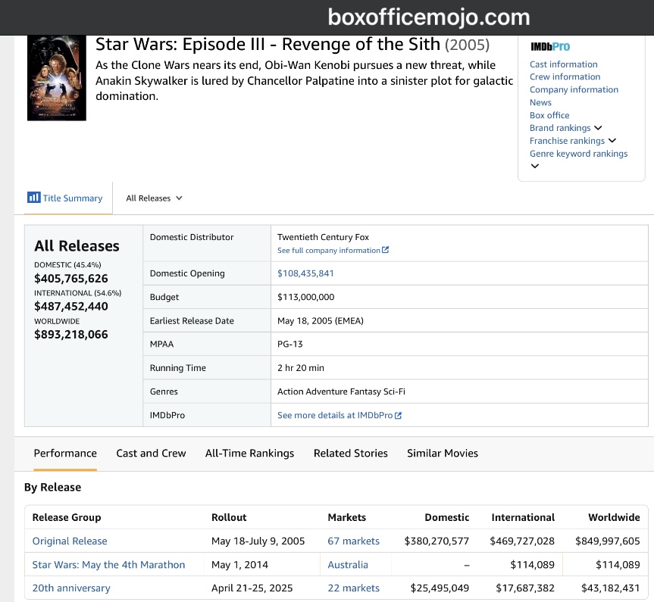Click external link icon beside company information
This screenshot has width=654, height=602.
pos(386,250)
